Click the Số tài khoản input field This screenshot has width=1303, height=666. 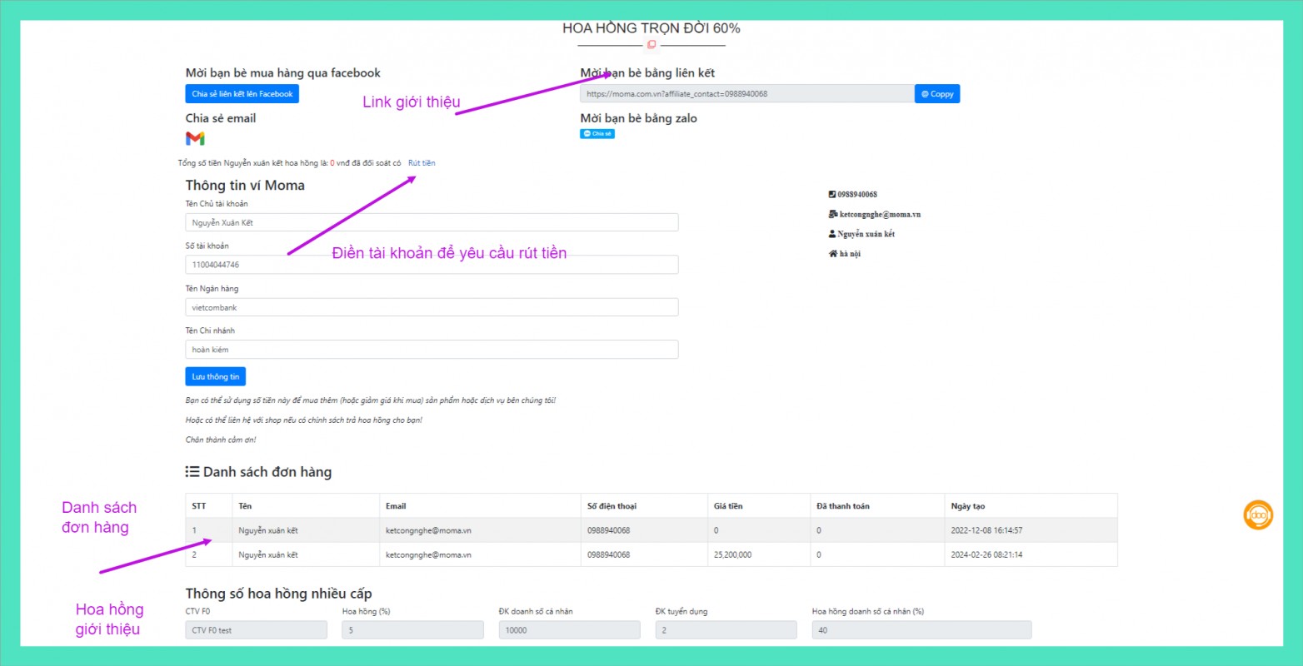432,265
